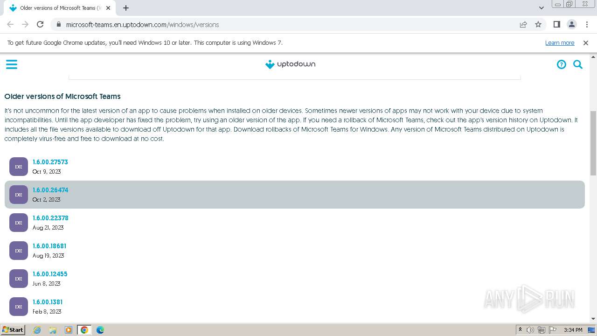The height and width of the screenshot is (336, 597).
Task: Open version 1.6.00.26474 link
Action: coord(50,190)
